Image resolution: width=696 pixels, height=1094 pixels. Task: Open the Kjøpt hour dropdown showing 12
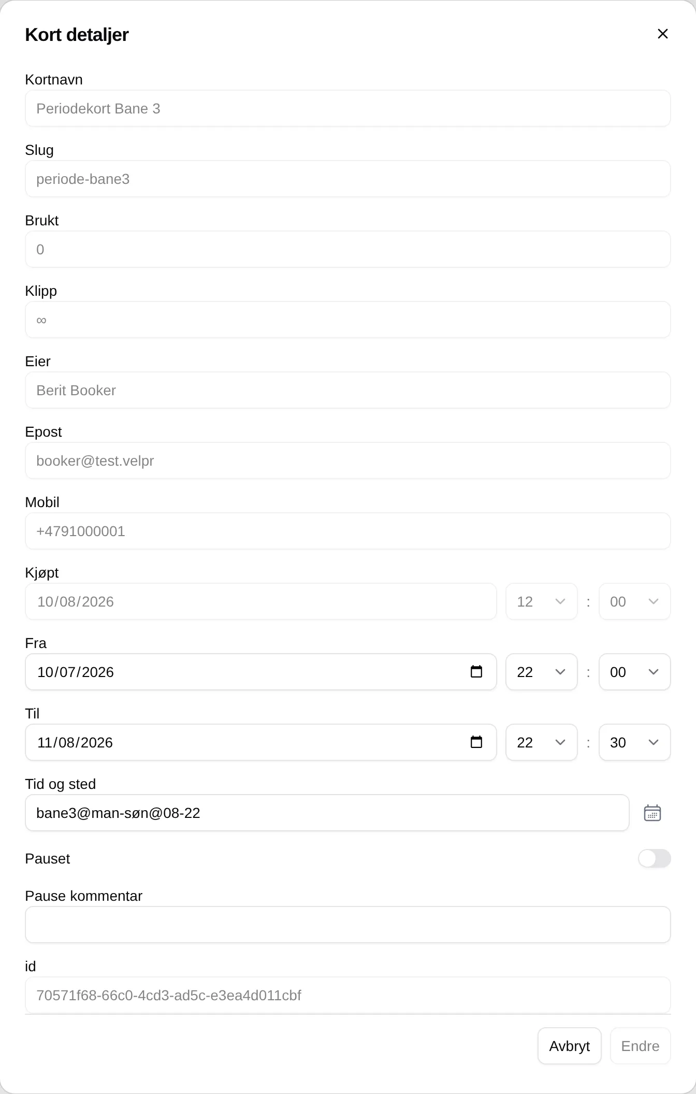(x=541, y=601)
